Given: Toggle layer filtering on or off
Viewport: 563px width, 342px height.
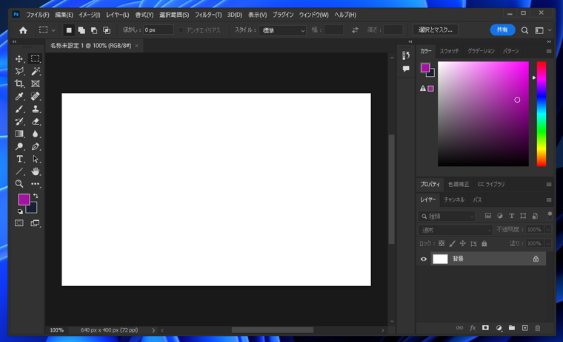Looking at the screenshot, I should (550, 215).
